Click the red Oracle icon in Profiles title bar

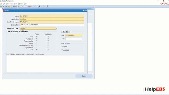pos(4,11)
